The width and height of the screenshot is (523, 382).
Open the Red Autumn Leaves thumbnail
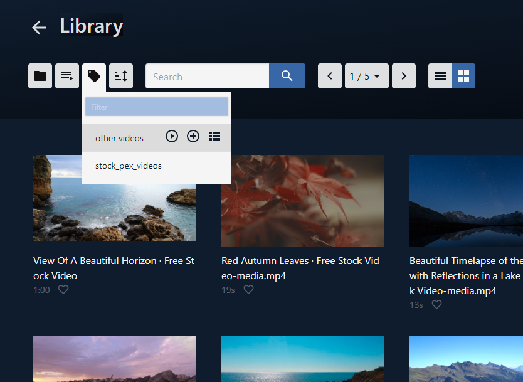point(303,201)
